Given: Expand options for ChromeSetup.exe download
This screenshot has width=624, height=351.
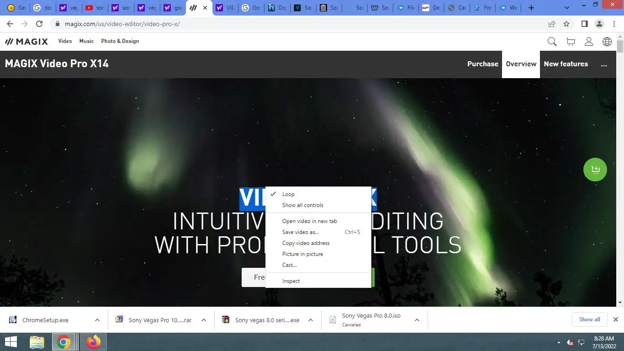Looking at the screenshot, I should tap(97, 320).
